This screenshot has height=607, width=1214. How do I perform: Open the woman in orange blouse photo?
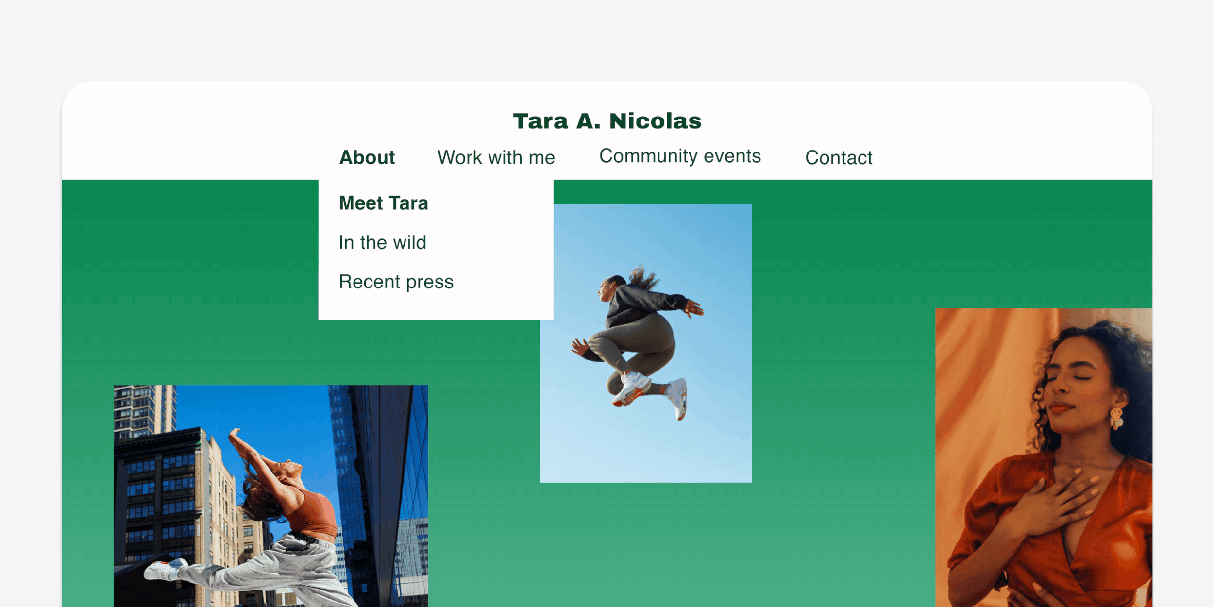1044,457
